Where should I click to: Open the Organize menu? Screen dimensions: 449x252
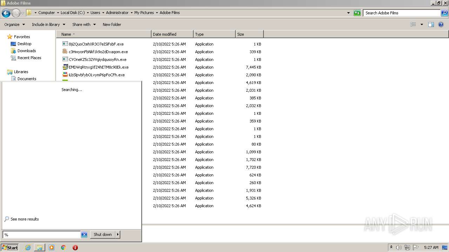[14, 24]
